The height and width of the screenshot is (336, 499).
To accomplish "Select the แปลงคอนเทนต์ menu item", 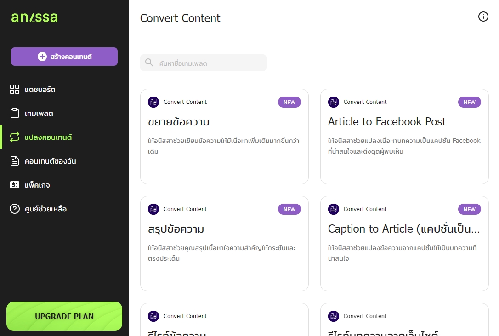I will pyautogui.click(x=64, y=137).
